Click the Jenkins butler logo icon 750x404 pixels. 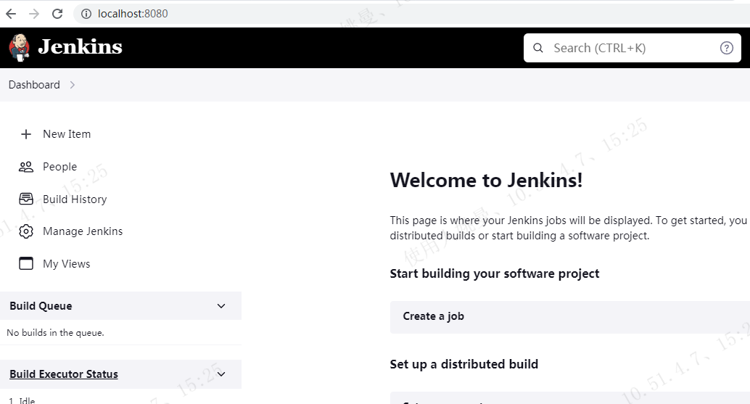point(19,48)
